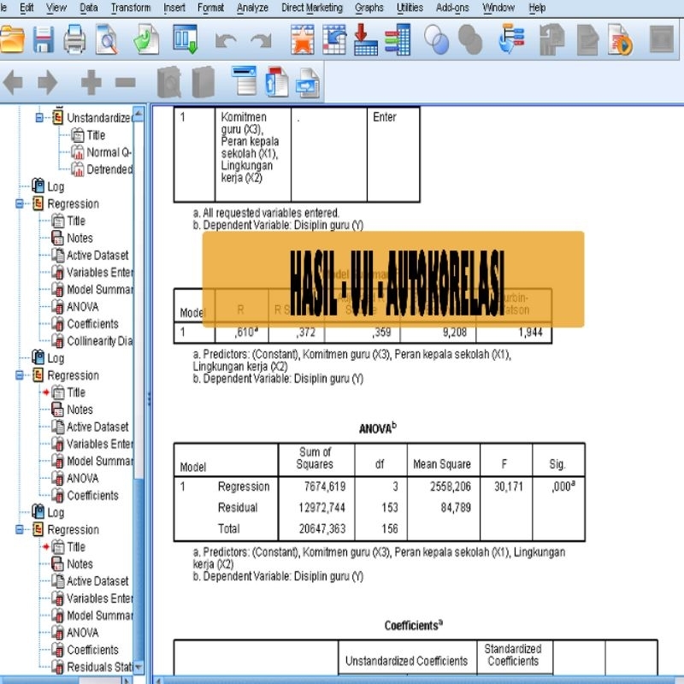Click the F value 30,171

click(509, 486)
